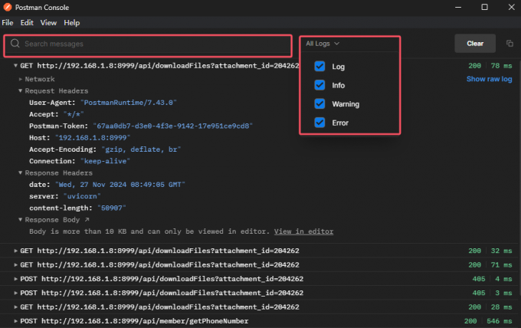This screenshot has height=328, width=521.
Task: Expand the GET request taking 28 ms
Action: point(15,307)
